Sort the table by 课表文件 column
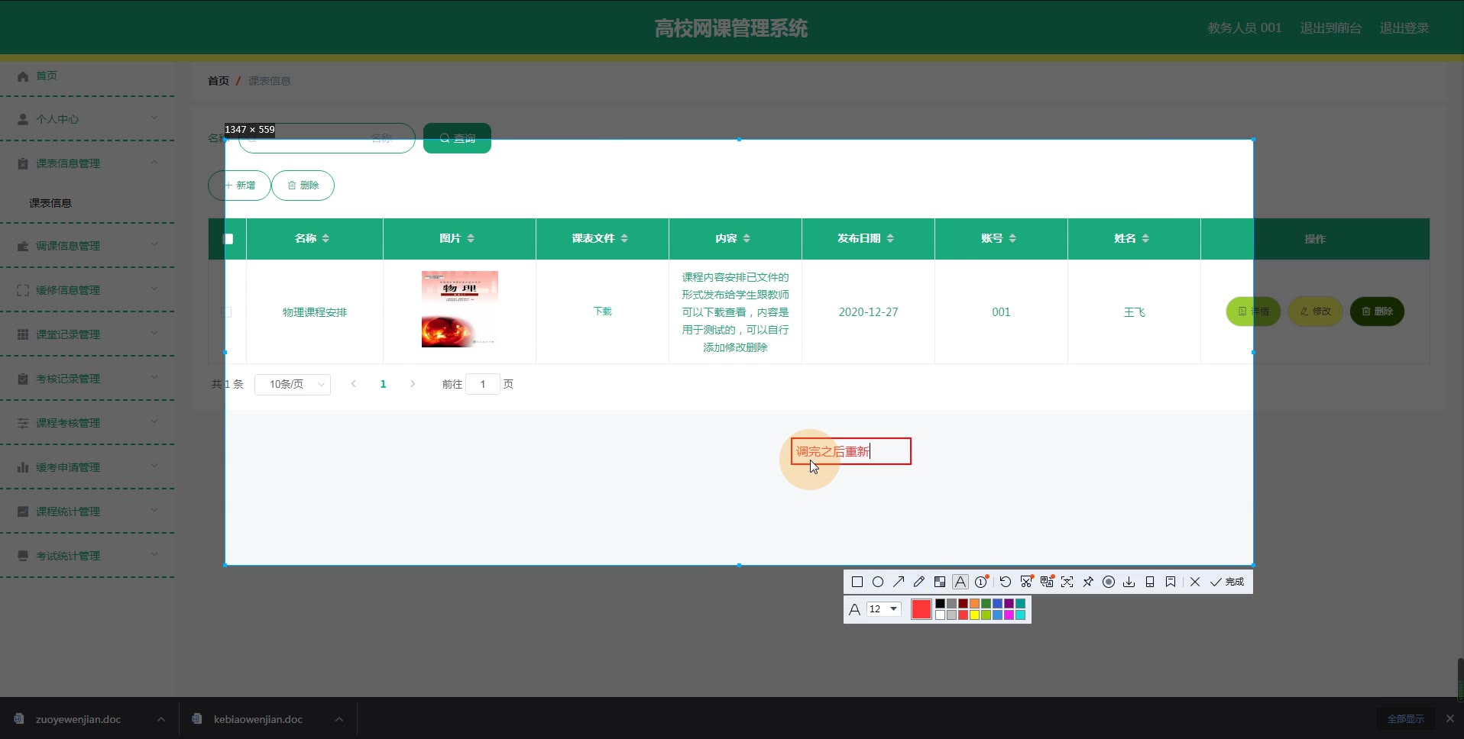This screenshot has height=739, width=1464. click(x=624, y=238)
